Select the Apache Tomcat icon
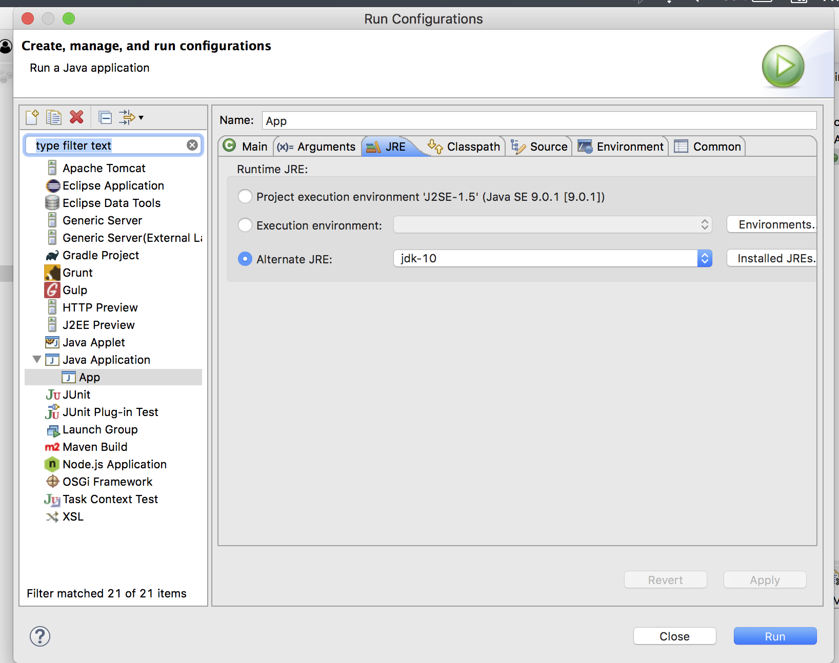This screenshot has height=663, width=839. [52, 168]
